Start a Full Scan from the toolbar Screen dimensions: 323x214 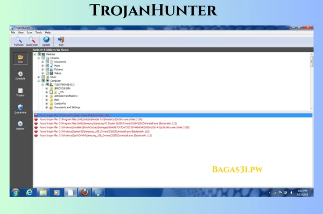(18, 41)
